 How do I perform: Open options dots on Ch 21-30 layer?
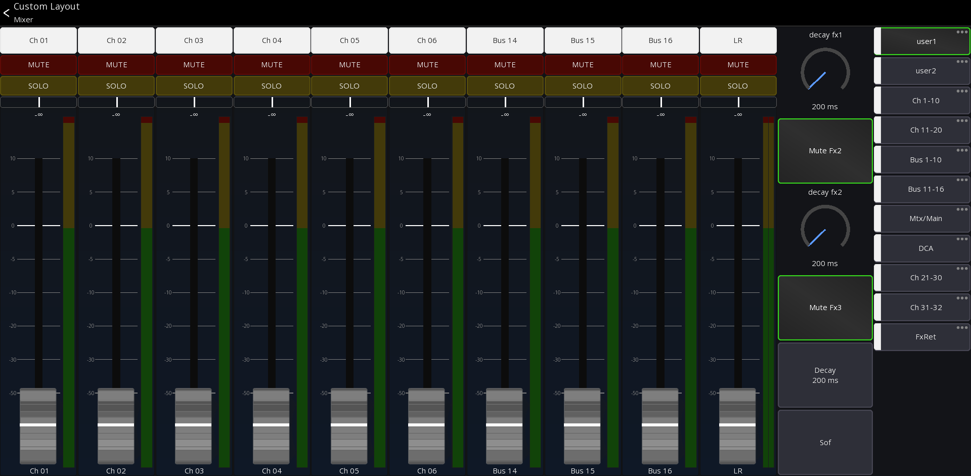[x=961, y=269]
